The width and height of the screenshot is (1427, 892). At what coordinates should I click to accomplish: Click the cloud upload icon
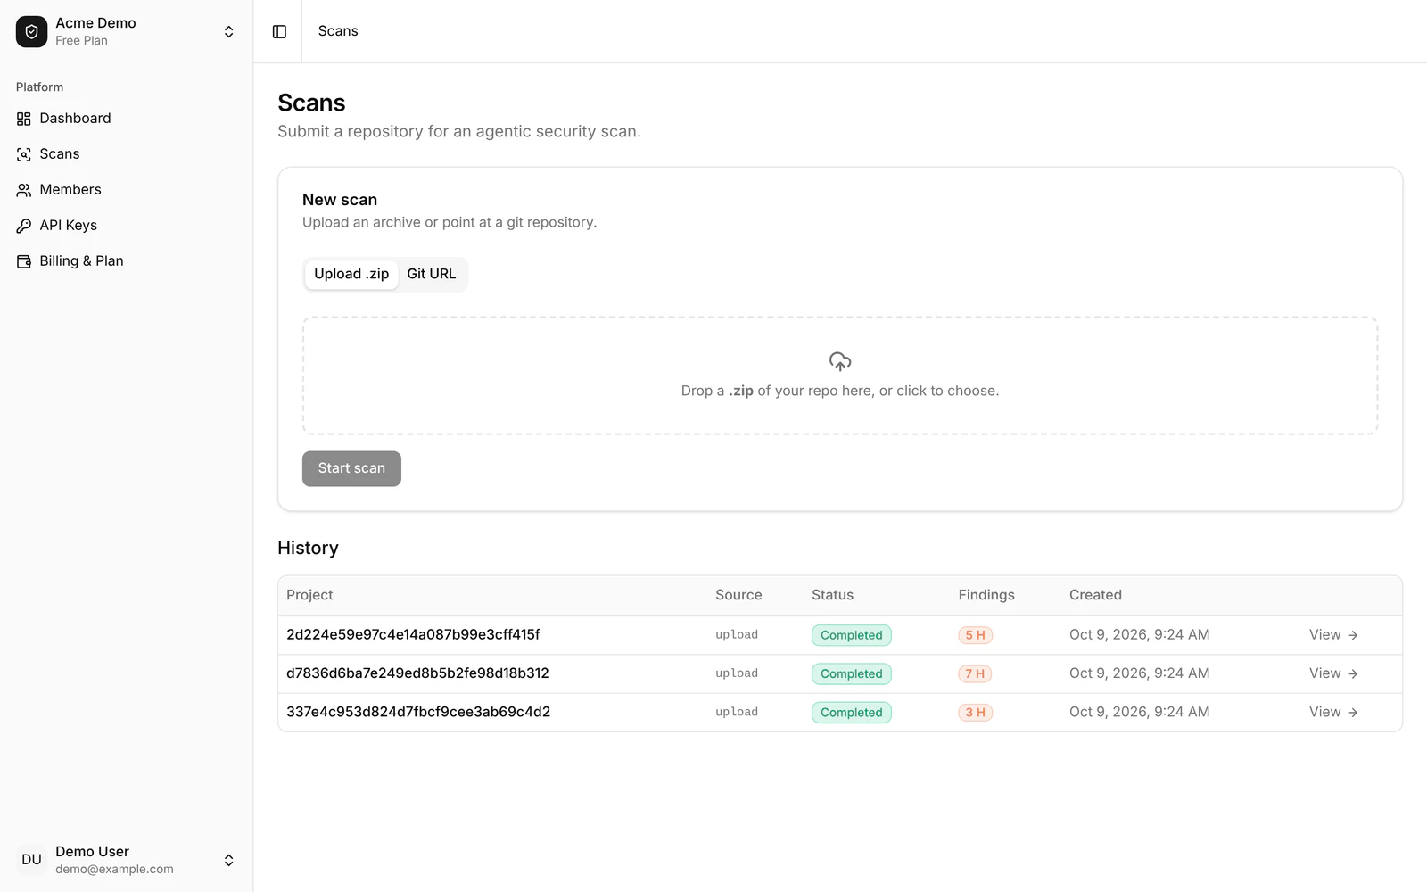pos(840,361)
